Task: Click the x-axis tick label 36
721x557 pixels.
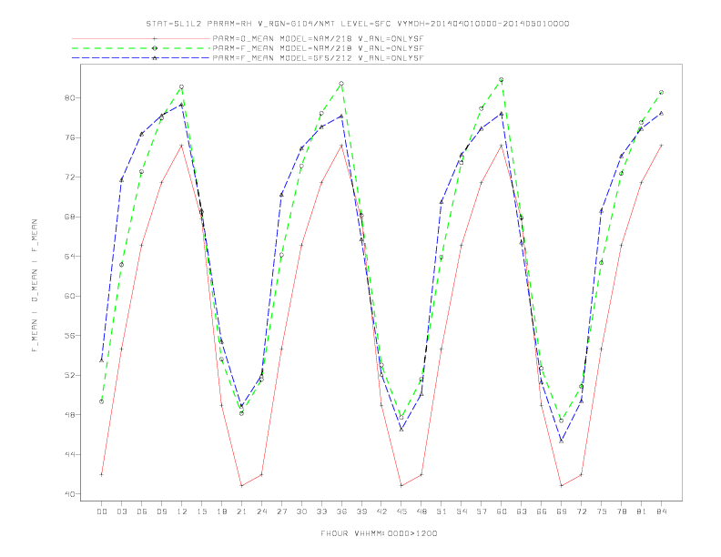Action: (x=341, y=511)
